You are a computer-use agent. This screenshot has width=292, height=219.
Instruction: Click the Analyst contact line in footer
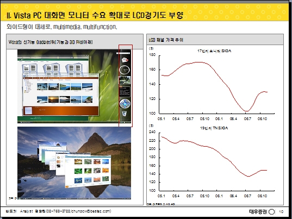[66, 211]
